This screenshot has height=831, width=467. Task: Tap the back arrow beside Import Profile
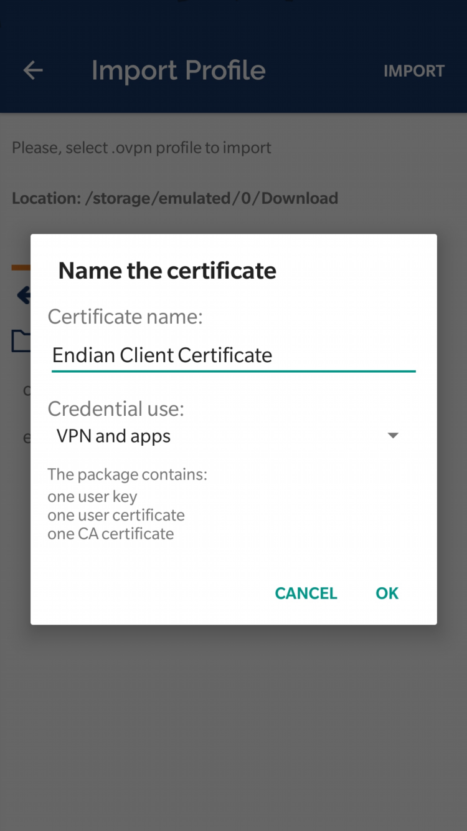[33, 70]
